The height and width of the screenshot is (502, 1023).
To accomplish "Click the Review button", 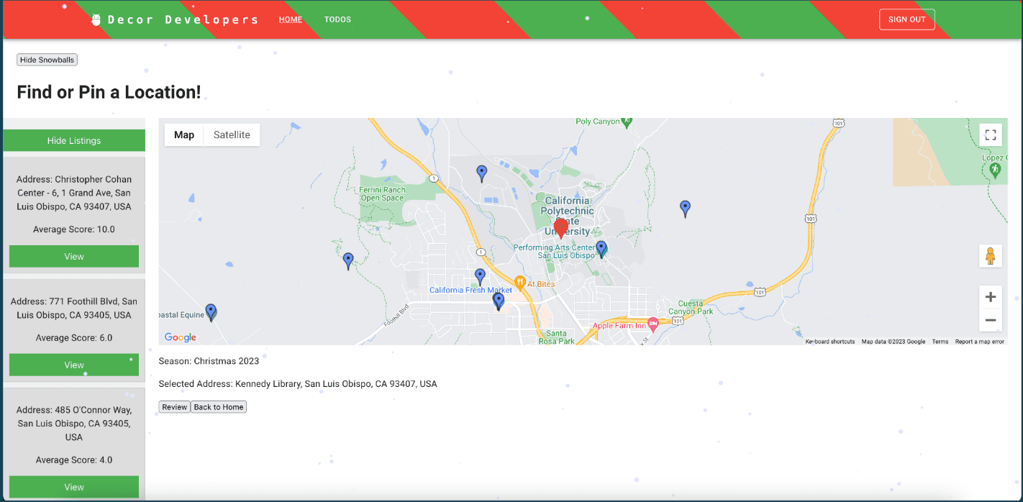I will (x=174, y=407).
